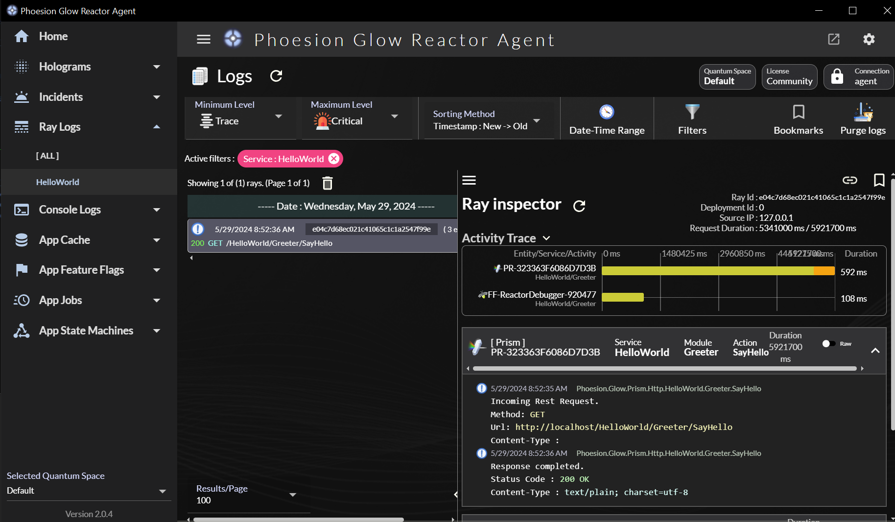Open settings gear in header
This screenshot has width=895, height=522.
pos(869,39)
